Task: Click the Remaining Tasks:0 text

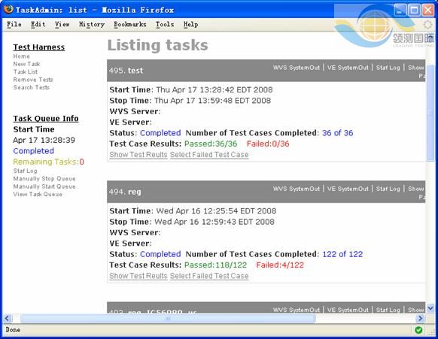Action: point(48,162)
